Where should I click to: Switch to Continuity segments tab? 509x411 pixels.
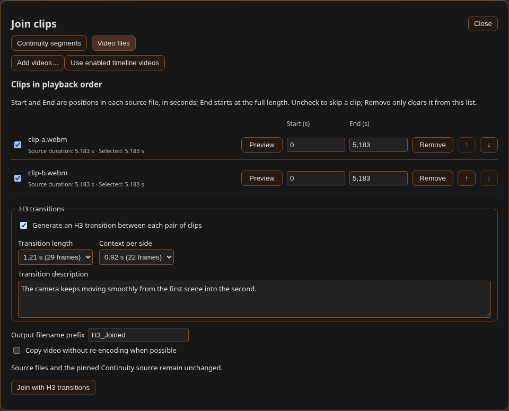[49, 43]
